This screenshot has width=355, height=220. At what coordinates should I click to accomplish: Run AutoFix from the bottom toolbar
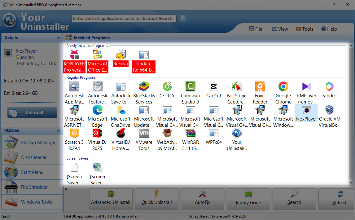(202, 199)
